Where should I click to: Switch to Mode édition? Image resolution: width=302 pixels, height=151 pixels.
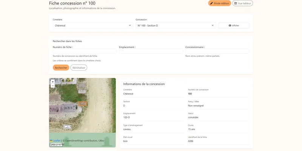click(x=219, y=3)
